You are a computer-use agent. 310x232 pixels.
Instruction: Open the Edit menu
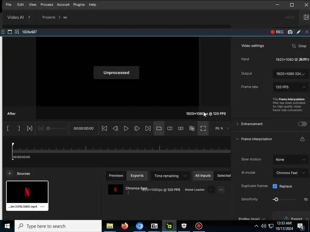[21, 5]
